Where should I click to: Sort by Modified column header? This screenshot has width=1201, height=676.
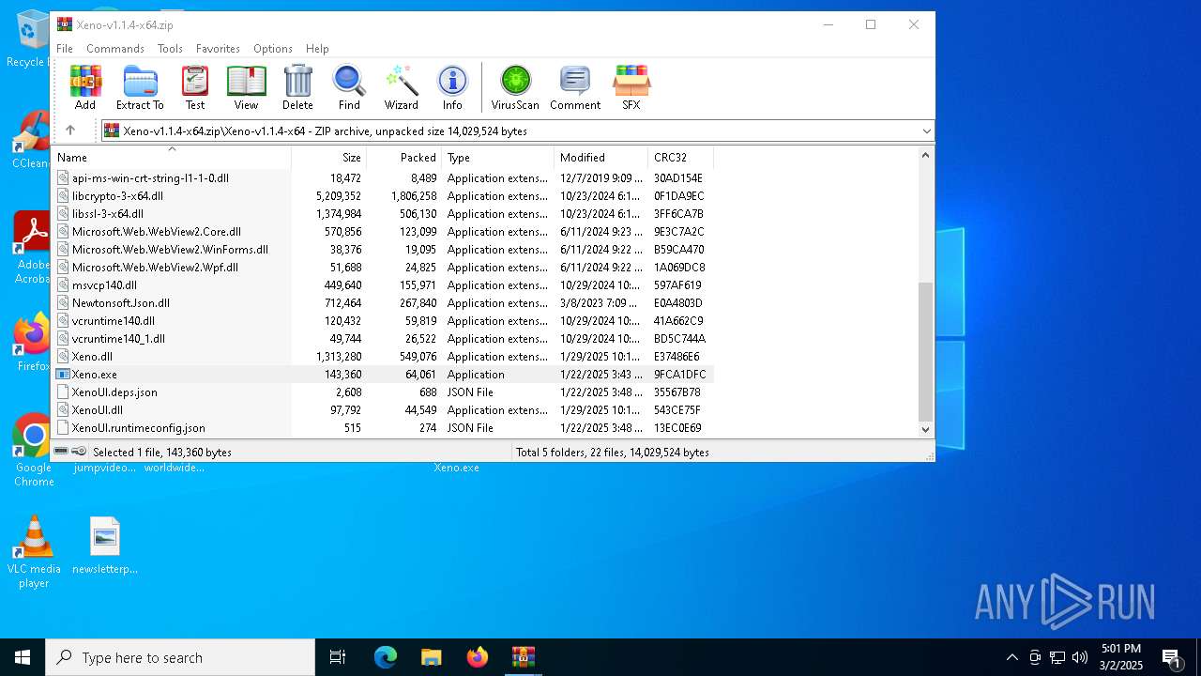point(601,157)
